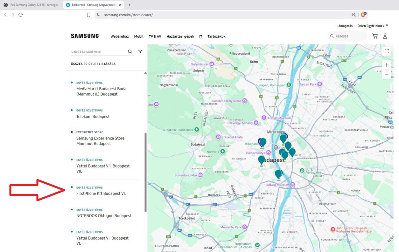Image resolution: width=399 pixels, height=252 pixels.
Task: Open the Támogatás link
Action: pyautogui.click(x=344, y=26)
